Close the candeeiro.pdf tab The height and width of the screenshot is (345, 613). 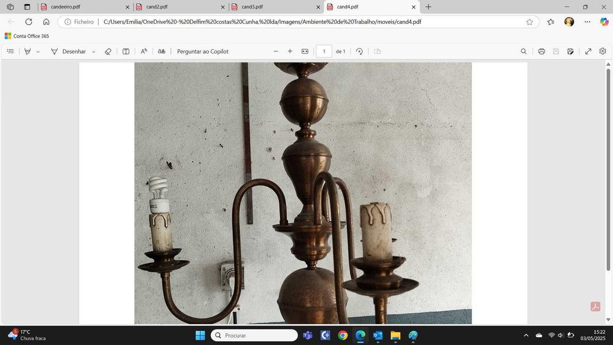coord(128,7)
